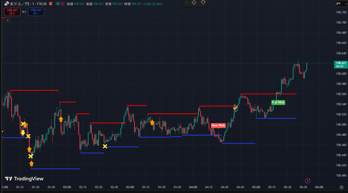Click the up arrow in the floating toolbar

tap(194, 2)
